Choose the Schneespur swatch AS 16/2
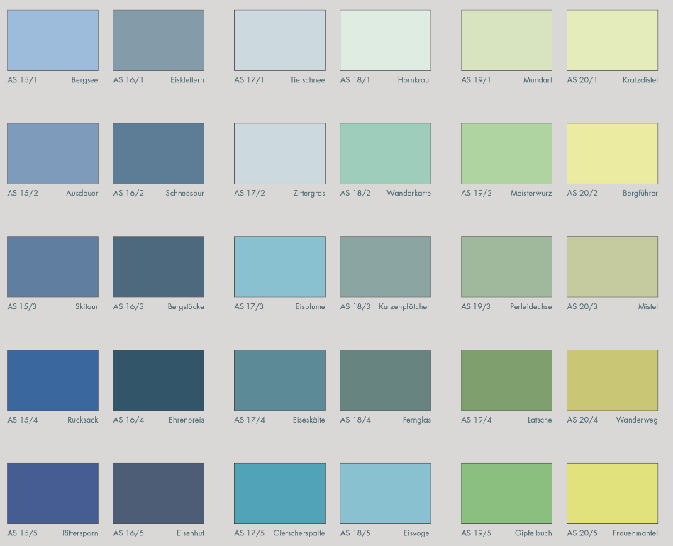 point(158,154)
